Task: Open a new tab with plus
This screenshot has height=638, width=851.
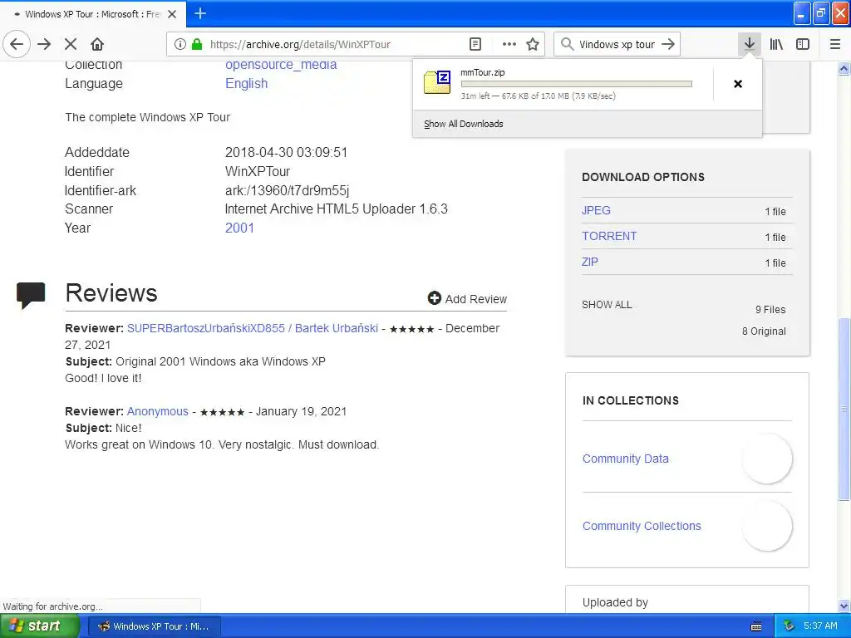Action: point(199,13)
